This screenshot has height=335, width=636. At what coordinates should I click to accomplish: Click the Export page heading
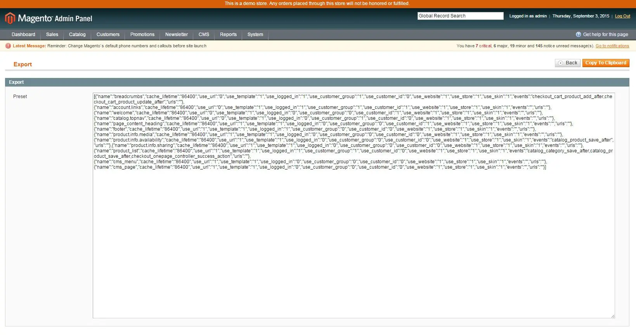coord(23,64)
